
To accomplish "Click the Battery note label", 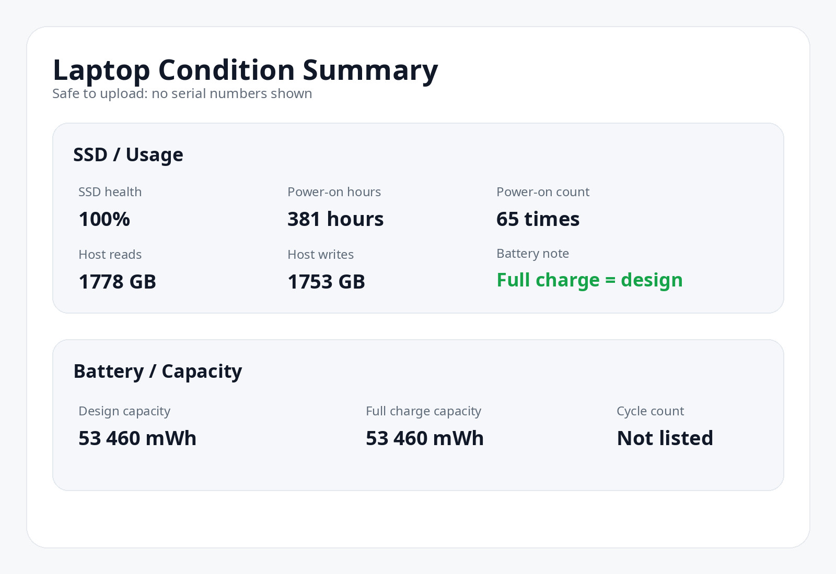I will coord(532,254).
